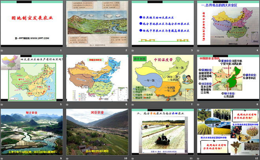Select slide 5 about 四大农业区 production differences
260x160 pixels.
[x=32, y=78]
